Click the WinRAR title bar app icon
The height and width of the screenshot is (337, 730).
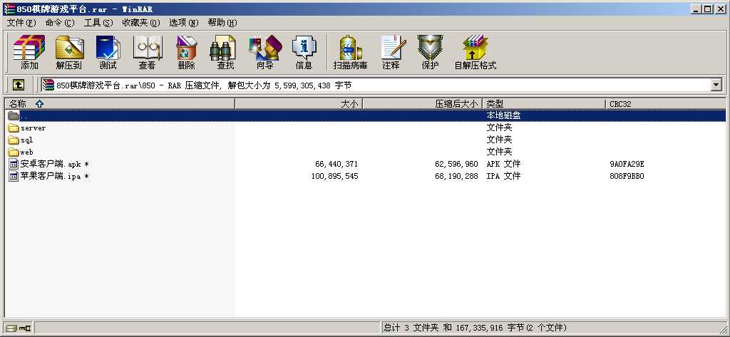click(x=9, y=9)
